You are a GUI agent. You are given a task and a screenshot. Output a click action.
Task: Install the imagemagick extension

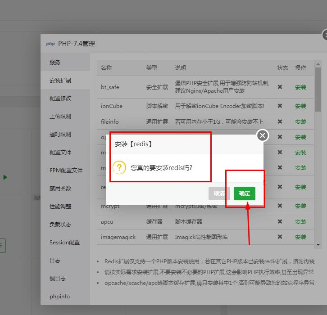tap(300, 237)
